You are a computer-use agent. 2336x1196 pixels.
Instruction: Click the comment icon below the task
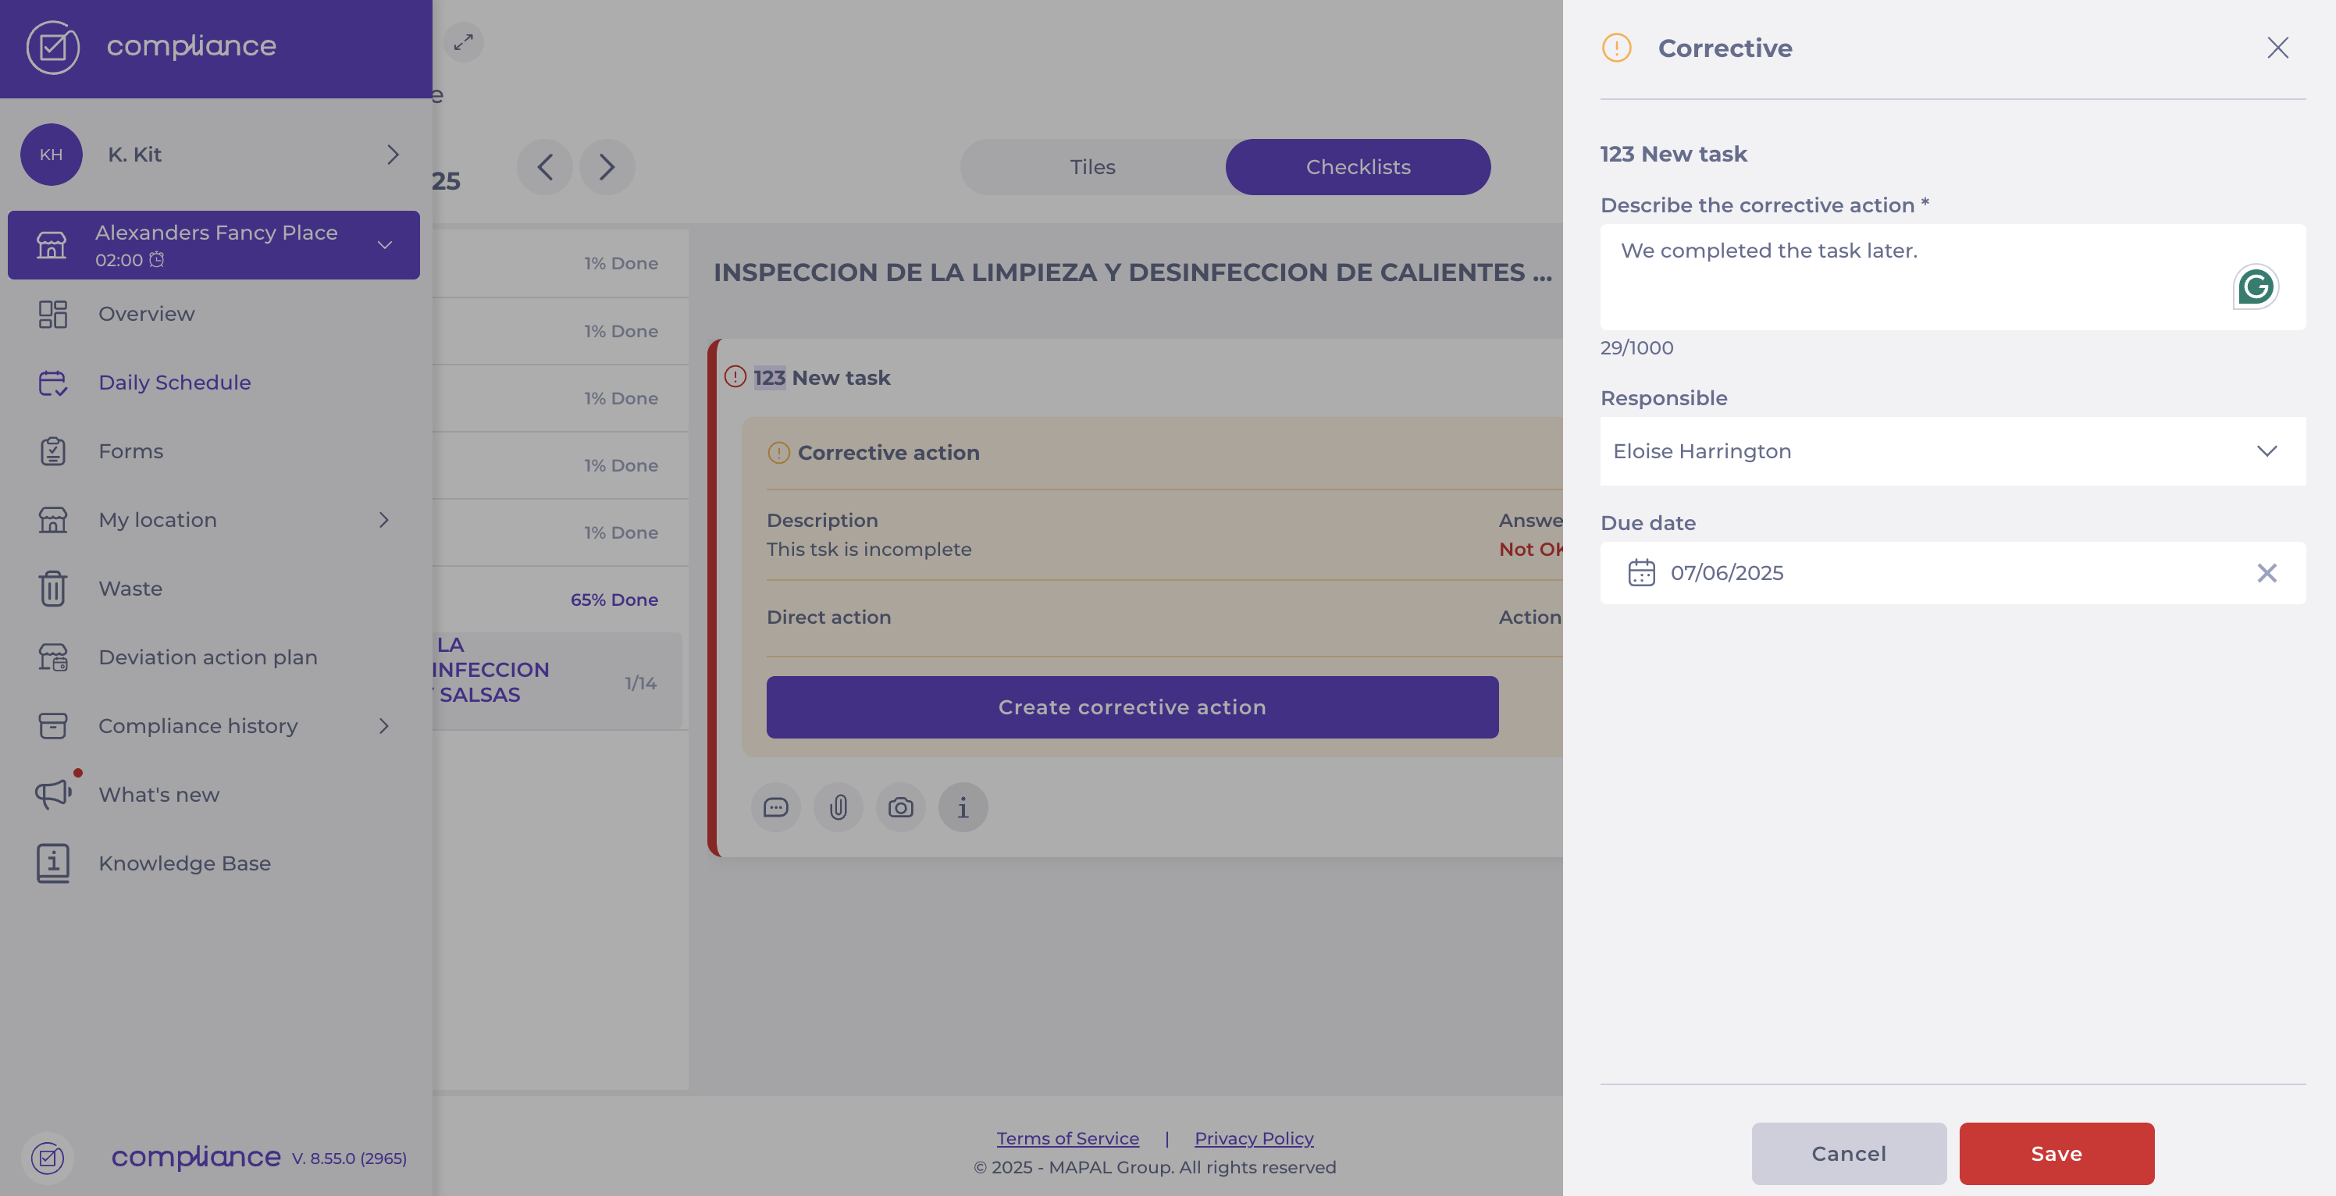click(775, 807)
